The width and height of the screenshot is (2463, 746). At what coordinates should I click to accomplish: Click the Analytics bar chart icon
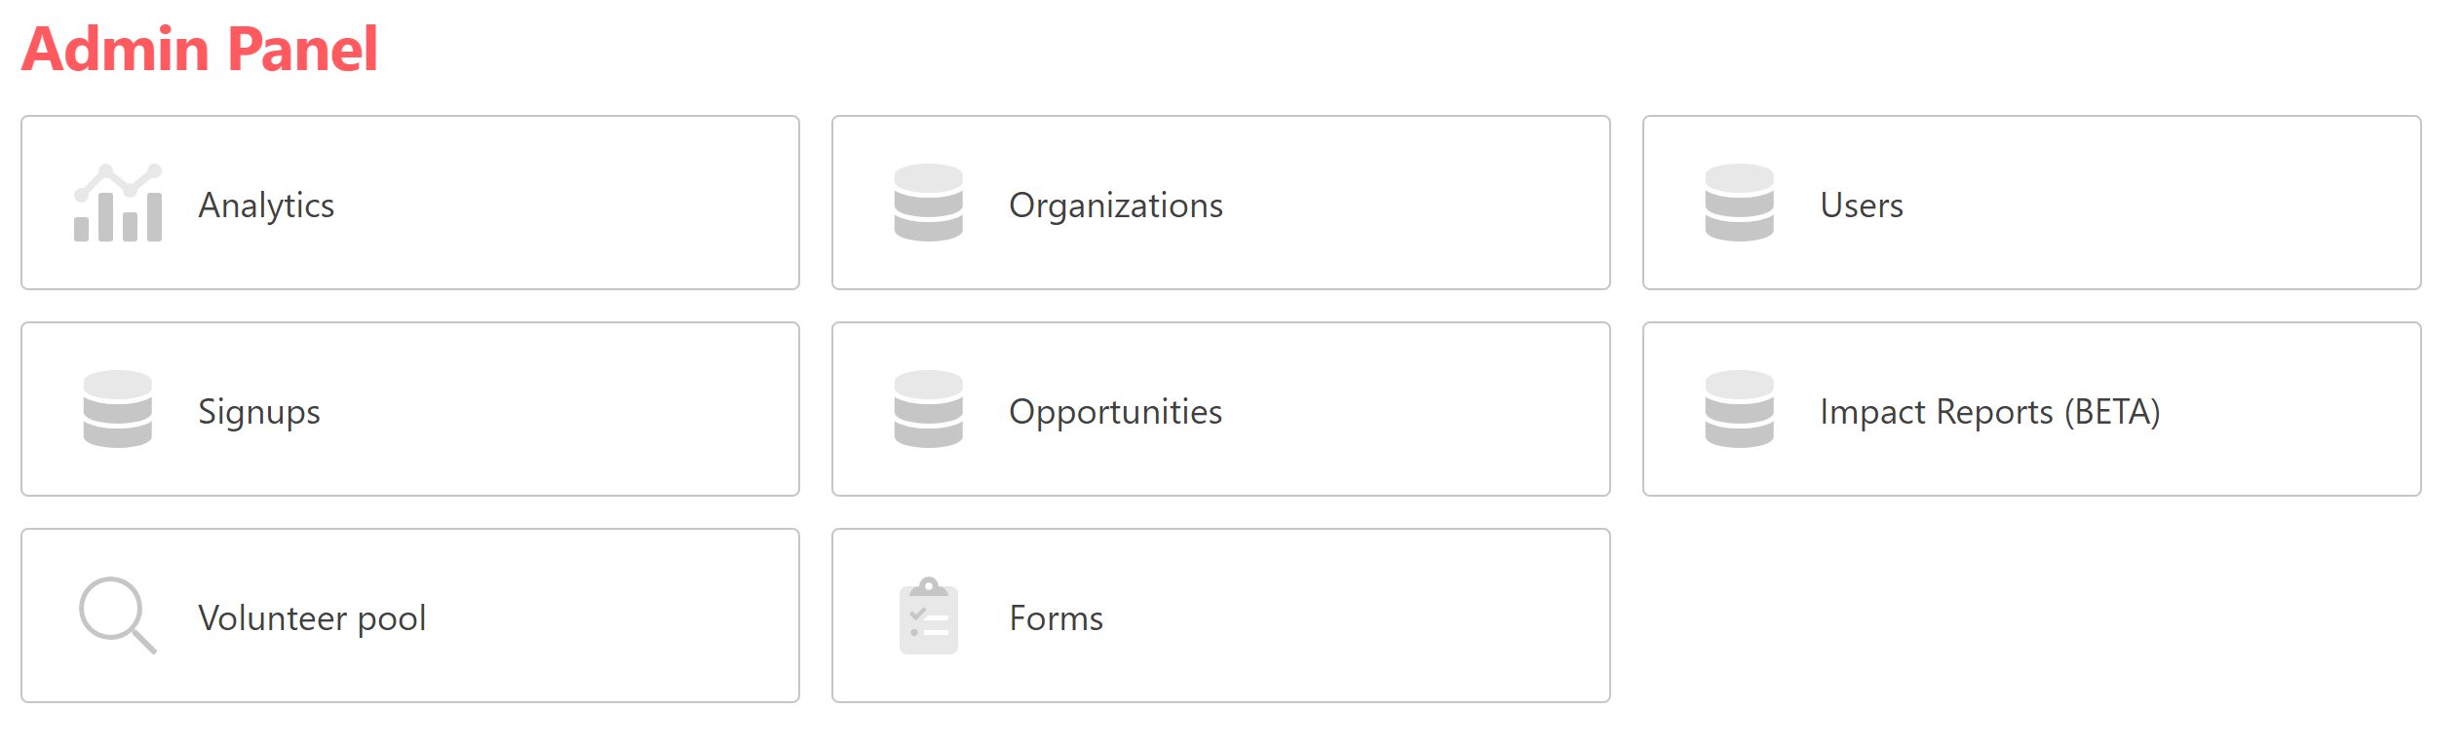118,204
